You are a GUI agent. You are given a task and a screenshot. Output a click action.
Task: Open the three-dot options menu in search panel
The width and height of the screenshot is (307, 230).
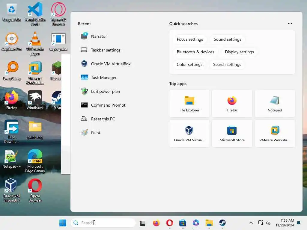(x=290, y=23)
